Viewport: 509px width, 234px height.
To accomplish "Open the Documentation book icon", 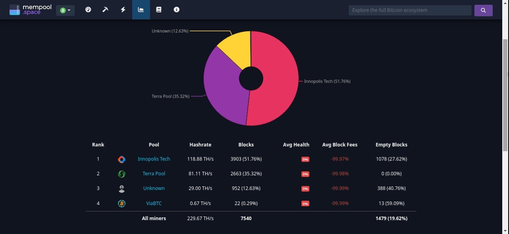I will click(x=159, y=10).
